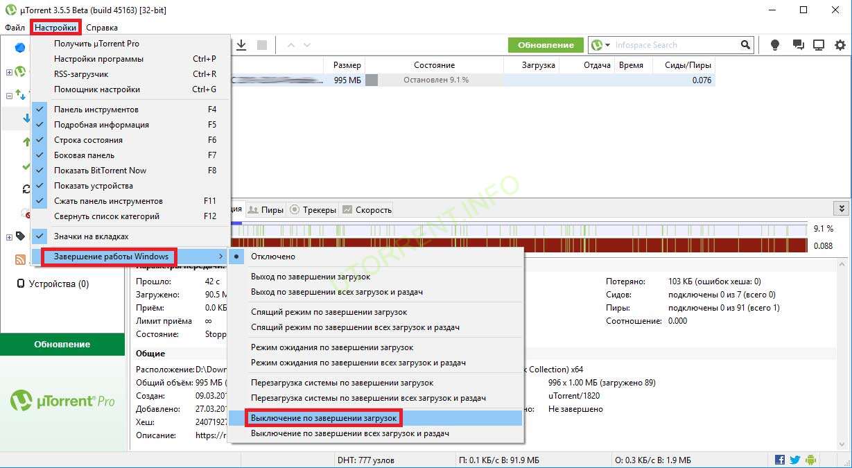
Task: Click the Infospace Search input field
Action: (x=676, y=45)
